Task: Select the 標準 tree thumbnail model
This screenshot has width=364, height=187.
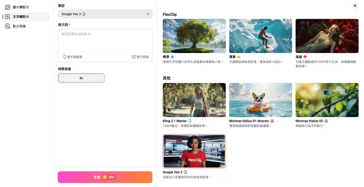Action: point(194,36)
